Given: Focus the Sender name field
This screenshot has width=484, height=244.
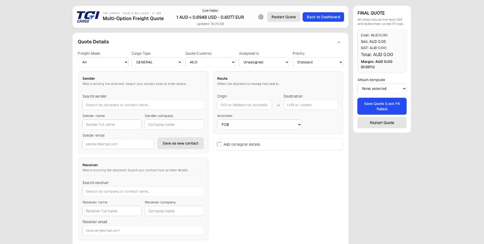Looking at the screenshot, I should click(x=112, y=125).
